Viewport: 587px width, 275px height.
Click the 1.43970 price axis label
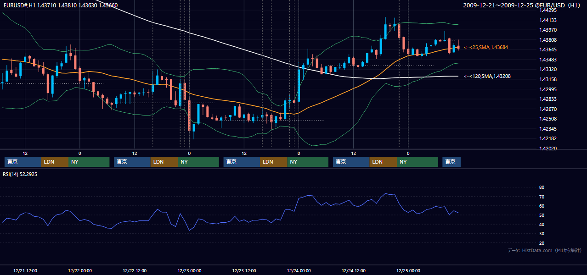(548, 30)
